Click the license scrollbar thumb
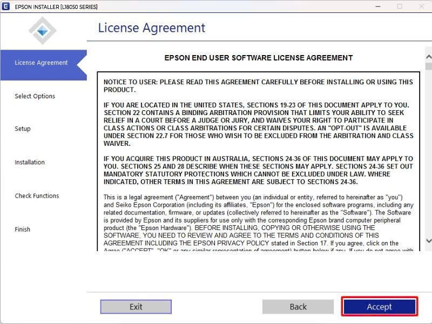 coord(429,66)
